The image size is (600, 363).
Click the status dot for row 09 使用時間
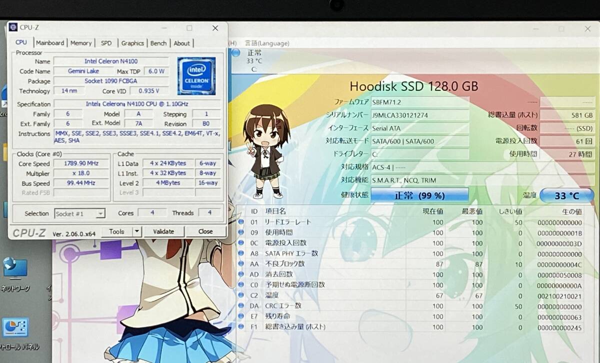pos(241,233)
